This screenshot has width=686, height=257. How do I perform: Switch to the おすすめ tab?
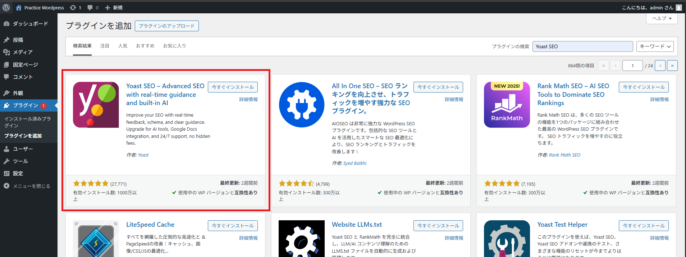(145, 46)
